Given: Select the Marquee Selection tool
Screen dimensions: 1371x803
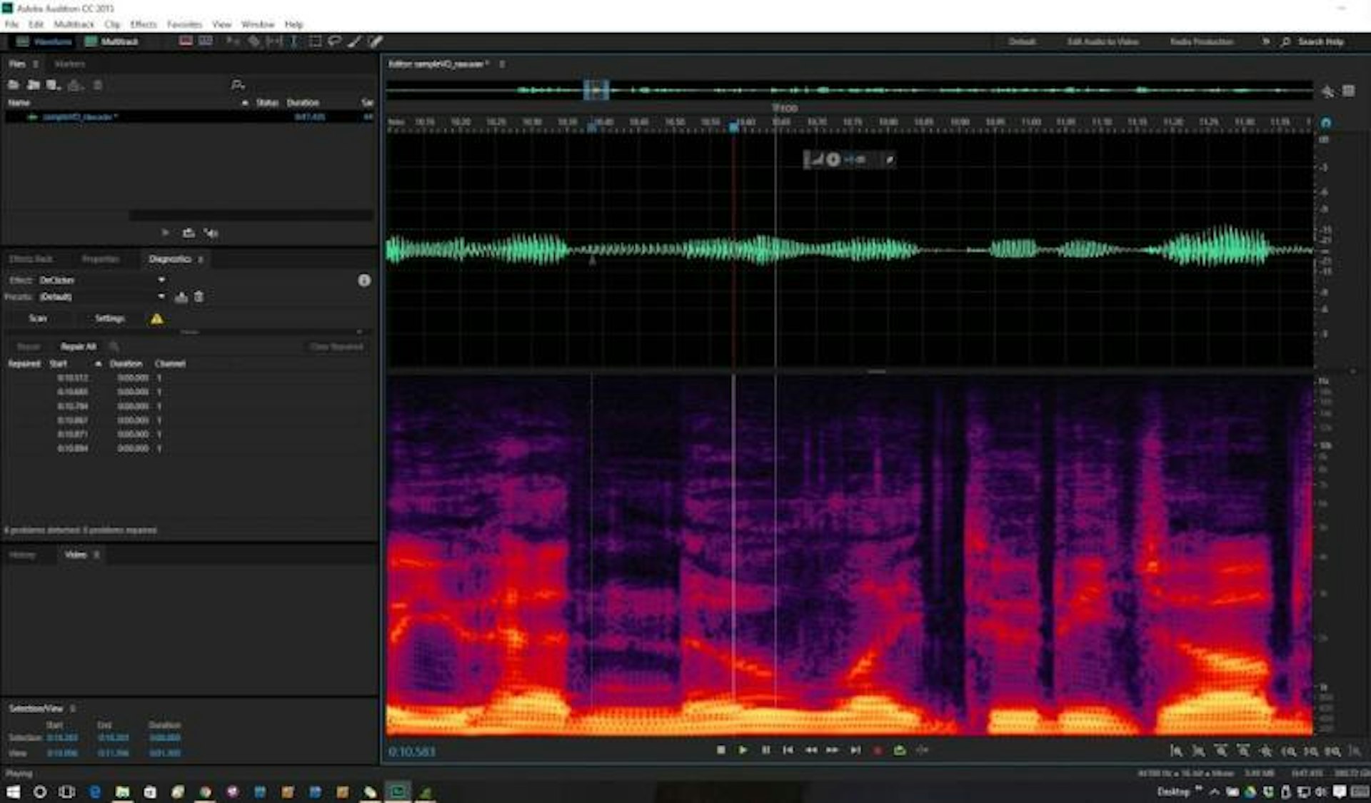Looking at the screenshot, I should coord(314,41).
